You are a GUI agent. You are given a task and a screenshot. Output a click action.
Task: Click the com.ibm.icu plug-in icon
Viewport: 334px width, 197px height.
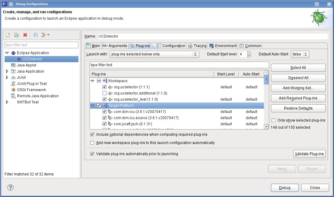click(x=110, y=111)
